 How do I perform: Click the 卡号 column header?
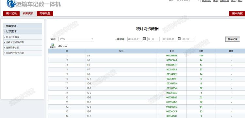[171, 51]
